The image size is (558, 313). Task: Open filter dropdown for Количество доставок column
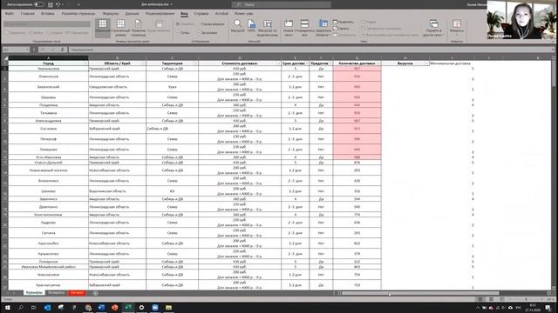point(378,63)
